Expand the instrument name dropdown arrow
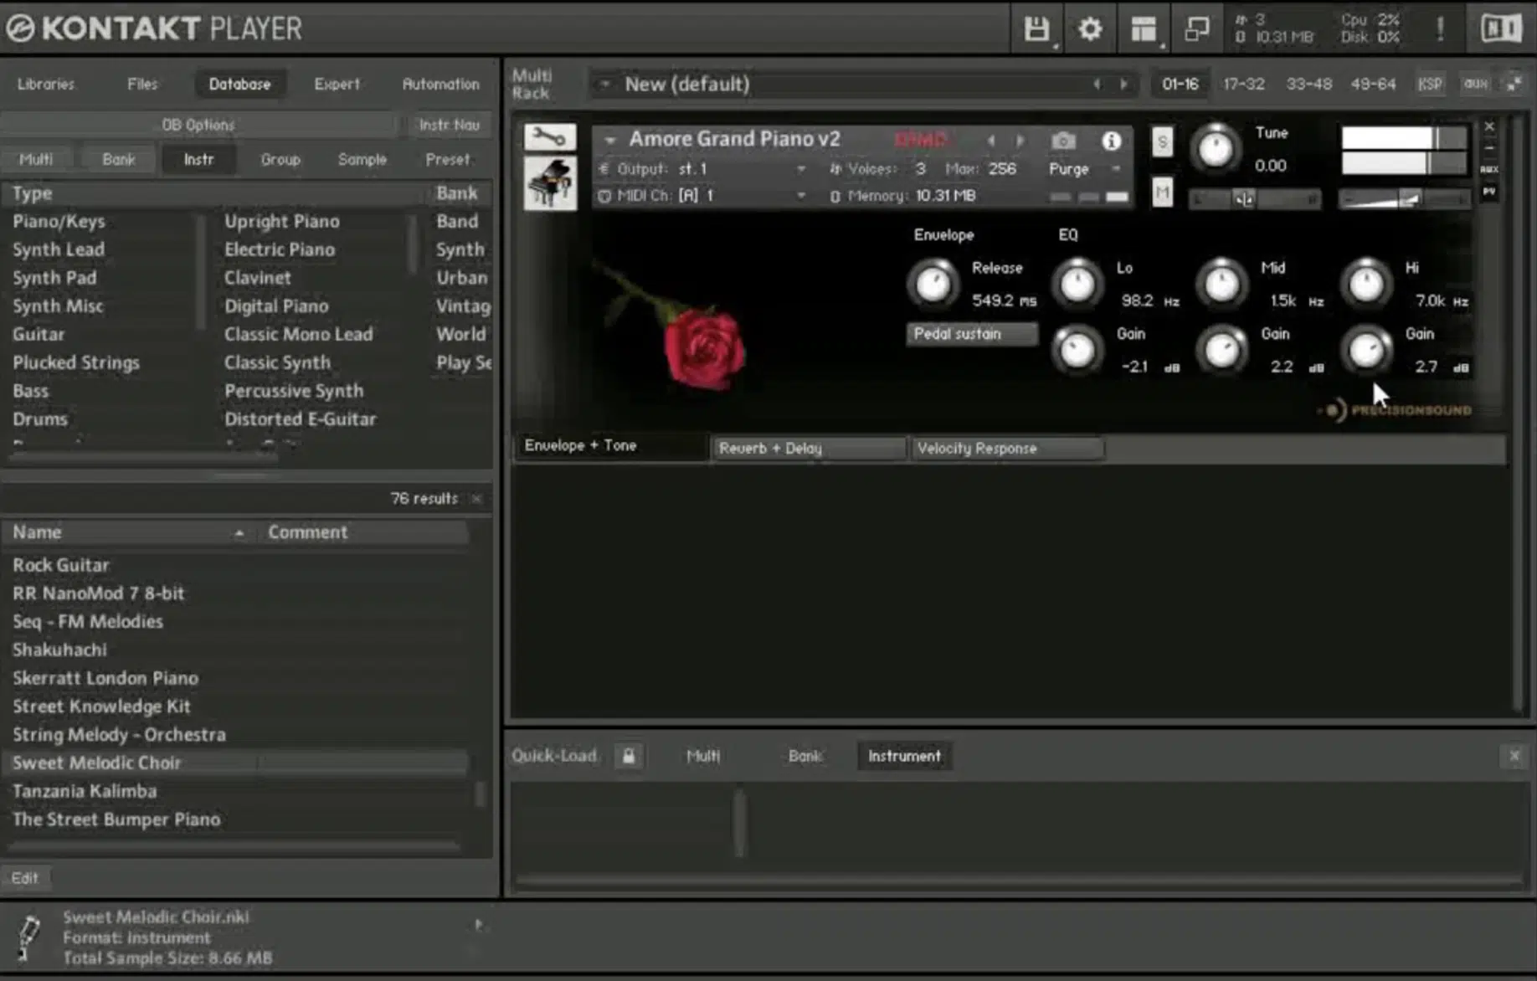Image resolution: width=1537 pixels, height=981 pixels. coord(610,140)
